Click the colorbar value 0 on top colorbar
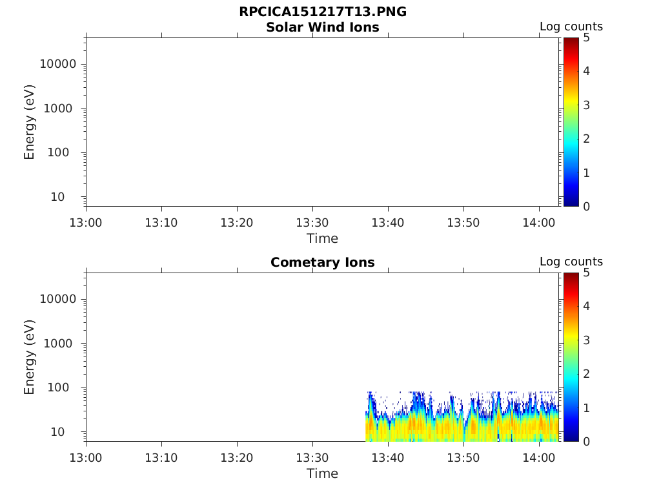The height and width of the screenshot is (496, 661). pyautogui.click(x=586, y=206)
